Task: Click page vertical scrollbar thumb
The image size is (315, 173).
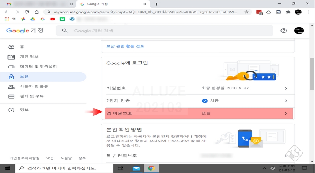Action: coord(312,74)
